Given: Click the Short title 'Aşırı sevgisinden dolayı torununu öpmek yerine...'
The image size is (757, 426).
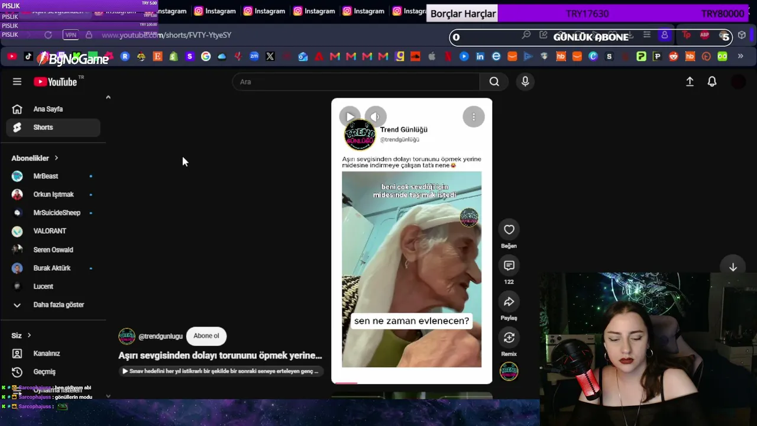Looking at the screenshot, I should point(220,356).
